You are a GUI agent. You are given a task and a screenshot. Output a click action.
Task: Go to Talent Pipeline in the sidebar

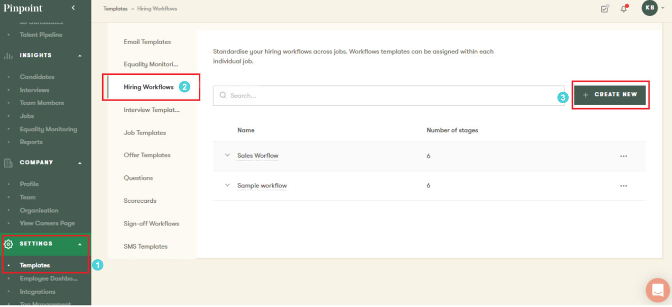(41, 35)
